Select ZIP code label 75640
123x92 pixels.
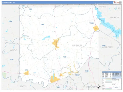pos(104,46)
